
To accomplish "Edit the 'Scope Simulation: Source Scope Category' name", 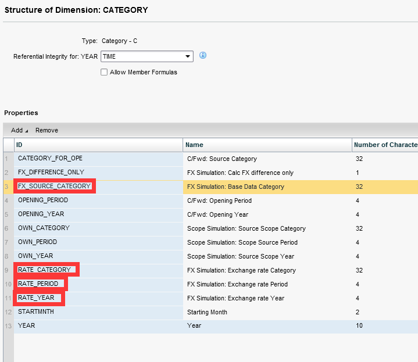I will pyautogui.click(x=246, y=228).
